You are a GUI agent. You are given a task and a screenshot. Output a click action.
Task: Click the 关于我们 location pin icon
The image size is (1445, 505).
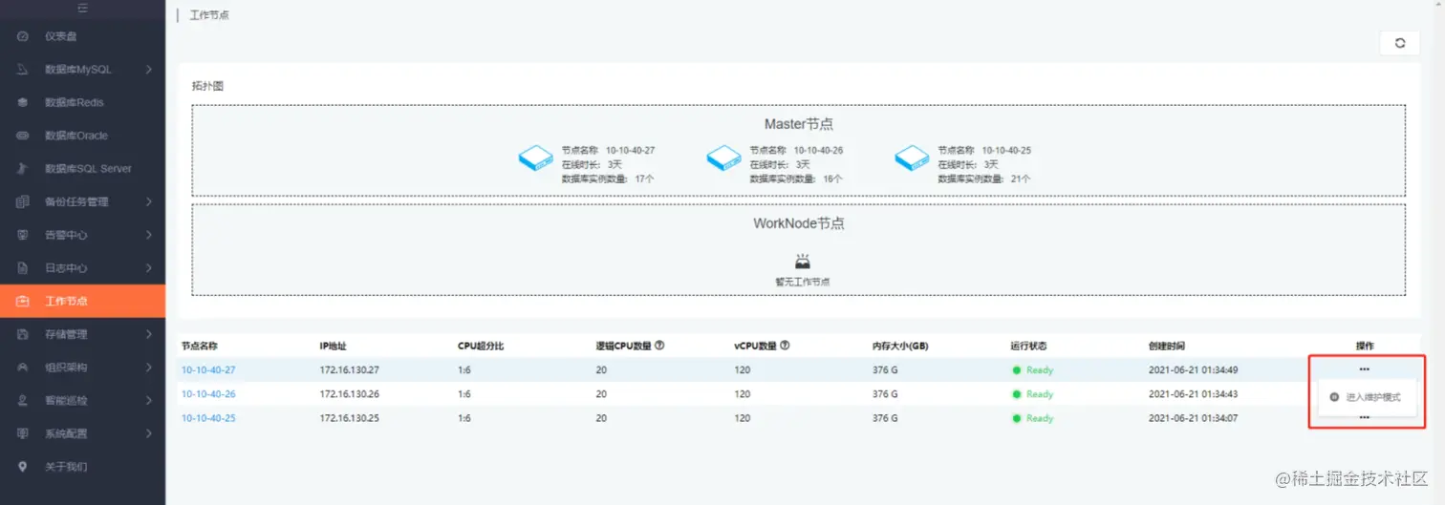pos(23,467)
